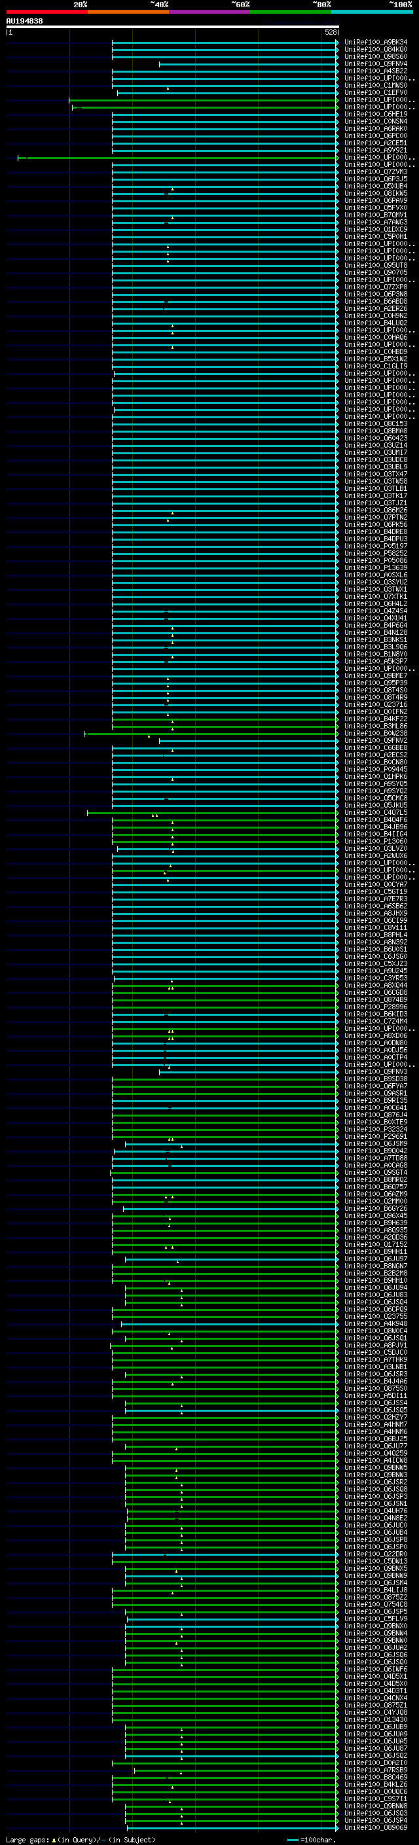
Task: Select hit label UniRef100_A2ER26
Action: point(375,309)
